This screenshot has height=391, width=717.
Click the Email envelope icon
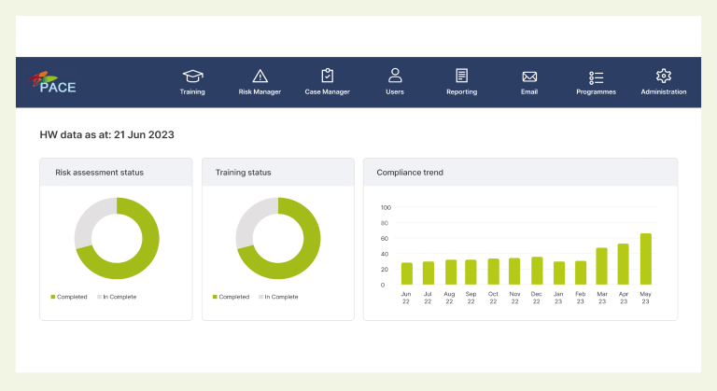529,77
